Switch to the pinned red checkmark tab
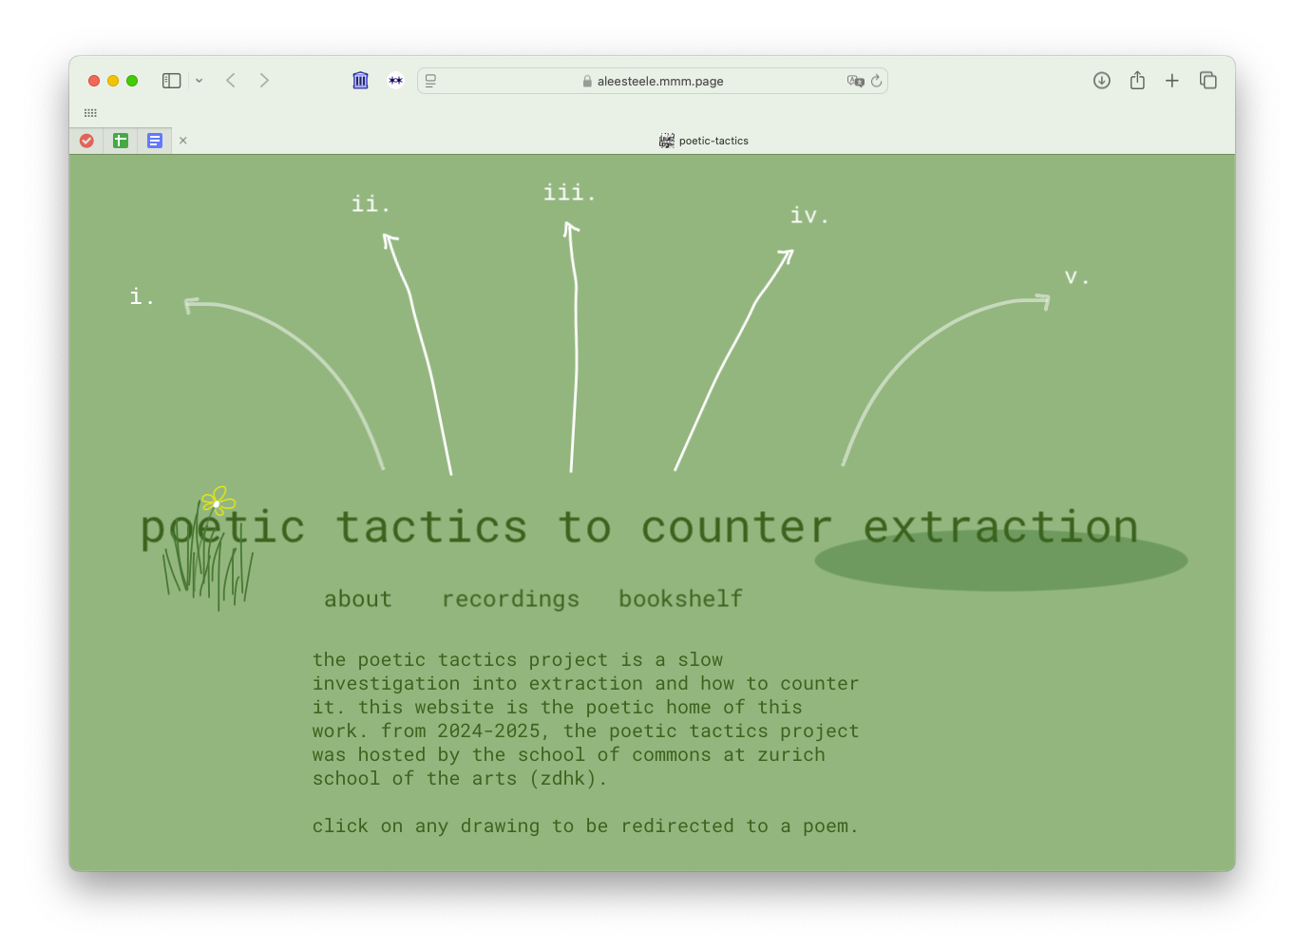 point(86,141)
